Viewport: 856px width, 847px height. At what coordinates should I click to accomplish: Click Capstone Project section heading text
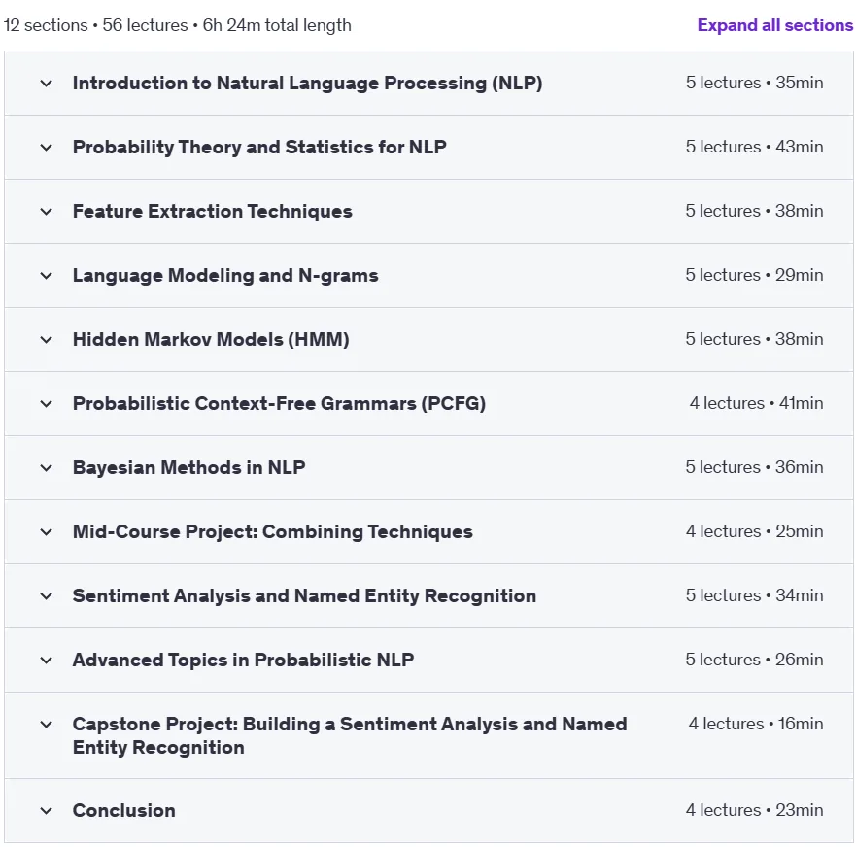coord(350,735)
